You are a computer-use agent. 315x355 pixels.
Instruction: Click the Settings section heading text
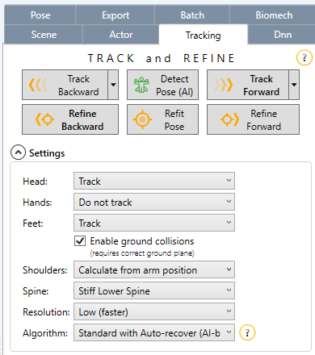[x=47, y=153]
